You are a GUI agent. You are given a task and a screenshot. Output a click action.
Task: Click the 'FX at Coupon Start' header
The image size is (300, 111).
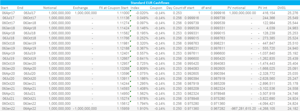[x=114, y=8]
